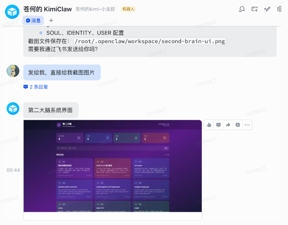The image size is (288, 225).
Task: Click the text 需要我通过飞书发送给你吗?
Action: 63,49
